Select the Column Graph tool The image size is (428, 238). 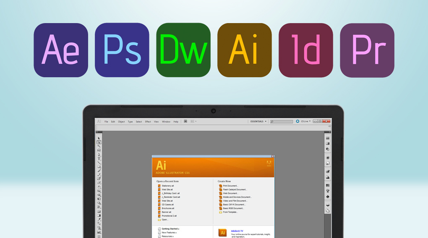99,233
